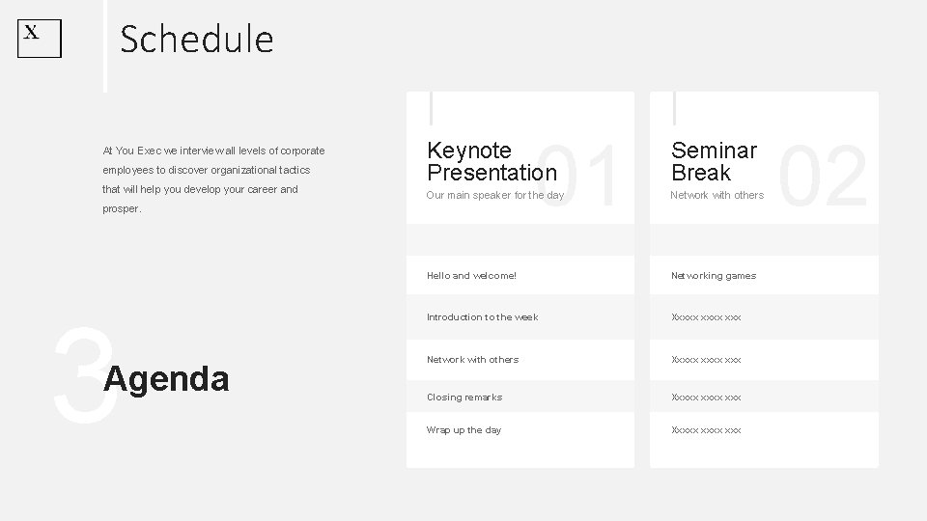927x521 pixels.
Task: Select 'Introduction to the week' item
Action: pyautogui.click(x=482, y=317)
